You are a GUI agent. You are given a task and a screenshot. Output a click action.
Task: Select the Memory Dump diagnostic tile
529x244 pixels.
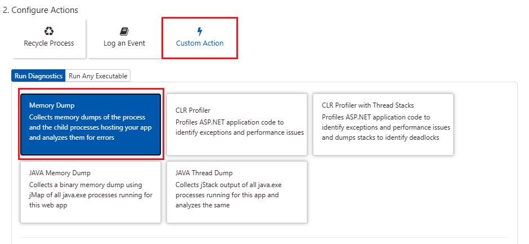pos(91,125)
